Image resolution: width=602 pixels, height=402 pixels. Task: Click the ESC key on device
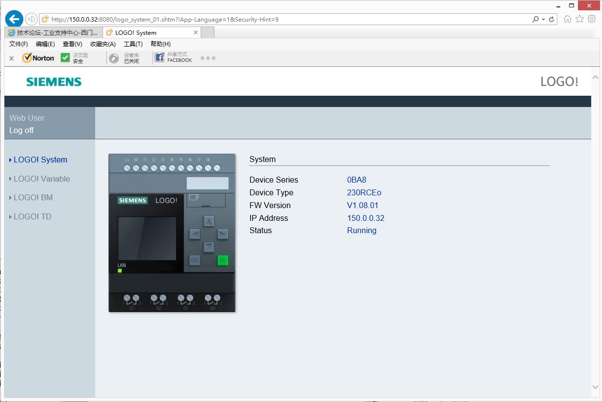195,261
